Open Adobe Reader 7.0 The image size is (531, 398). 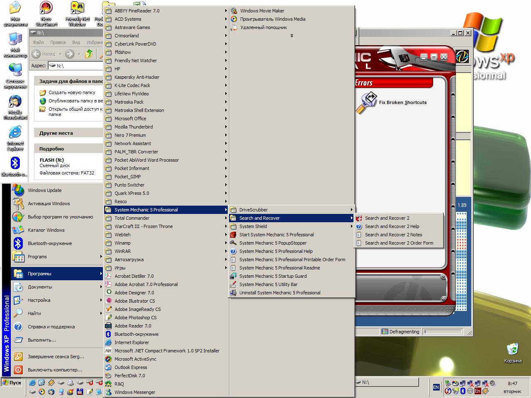166,326
